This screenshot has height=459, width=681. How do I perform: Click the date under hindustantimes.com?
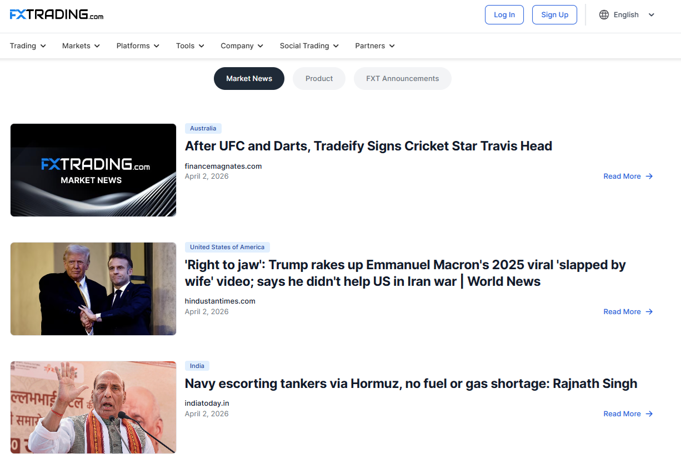click(x=207, y=312)
